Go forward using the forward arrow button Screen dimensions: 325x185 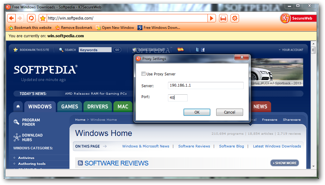20,18
